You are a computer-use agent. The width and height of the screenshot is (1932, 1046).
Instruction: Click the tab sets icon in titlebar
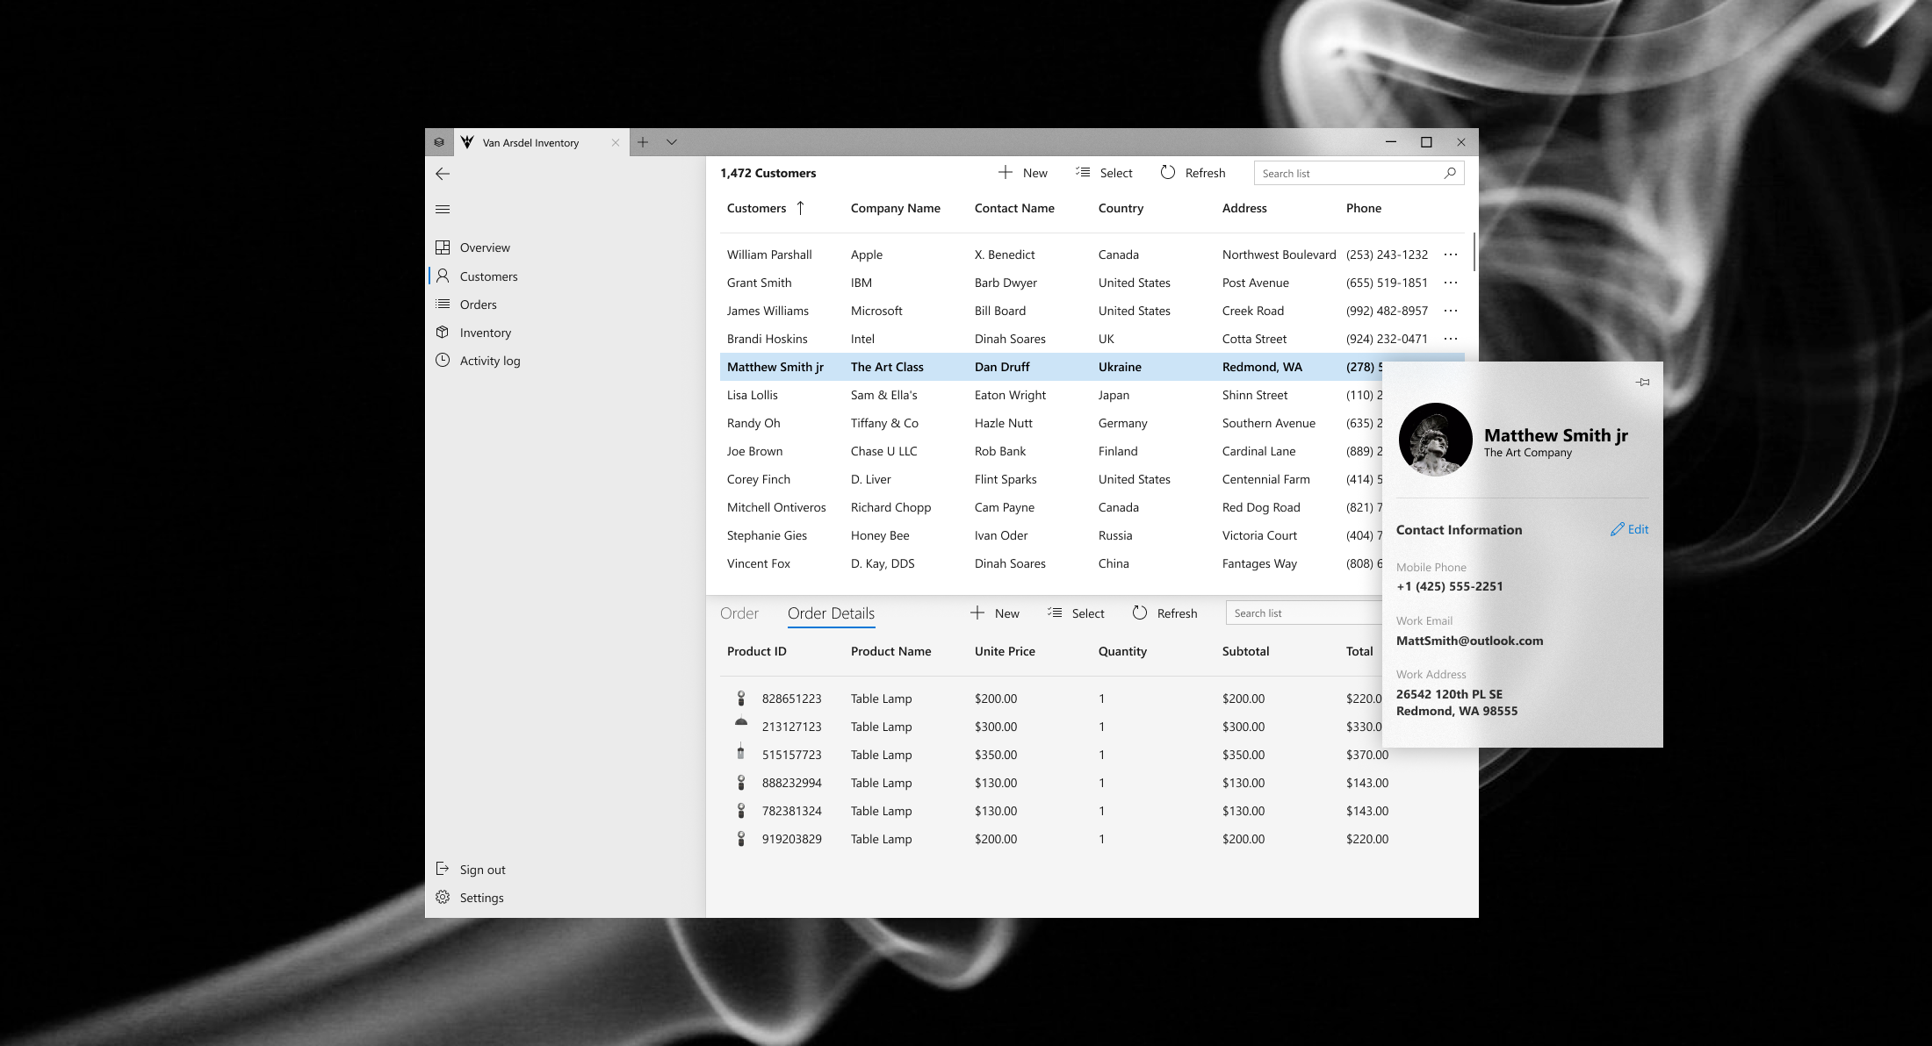439,142
